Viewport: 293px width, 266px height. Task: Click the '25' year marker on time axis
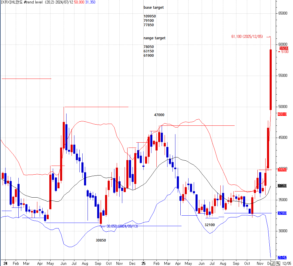144,263
